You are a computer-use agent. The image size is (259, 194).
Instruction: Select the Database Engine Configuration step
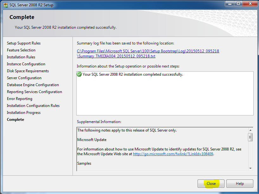[33, 85]
